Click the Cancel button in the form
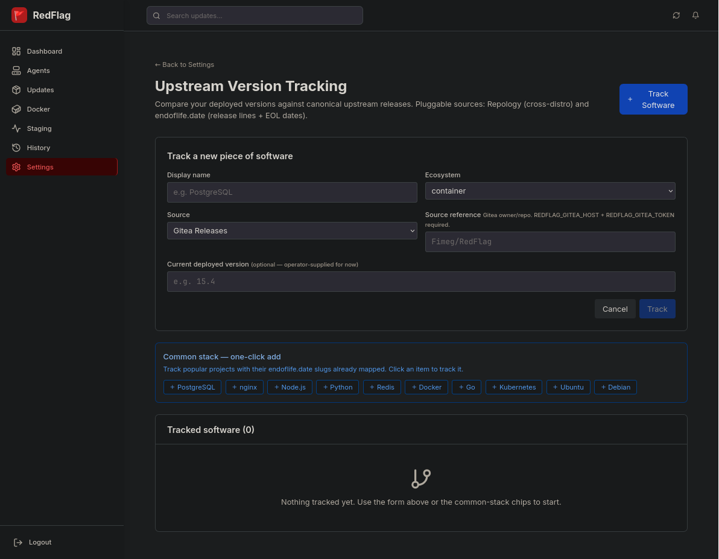 pyautogui.click(x=615, y=309)
